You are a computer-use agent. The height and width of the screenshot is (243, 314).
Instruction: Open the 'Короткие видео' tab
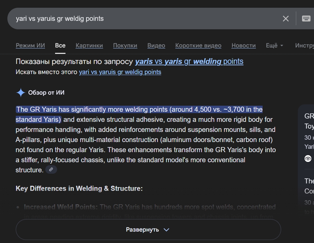(198, 45)
